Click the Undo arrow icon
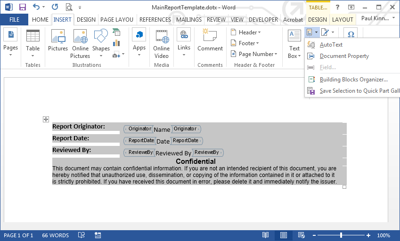This screenshot has width=400, height=241. 36,7
